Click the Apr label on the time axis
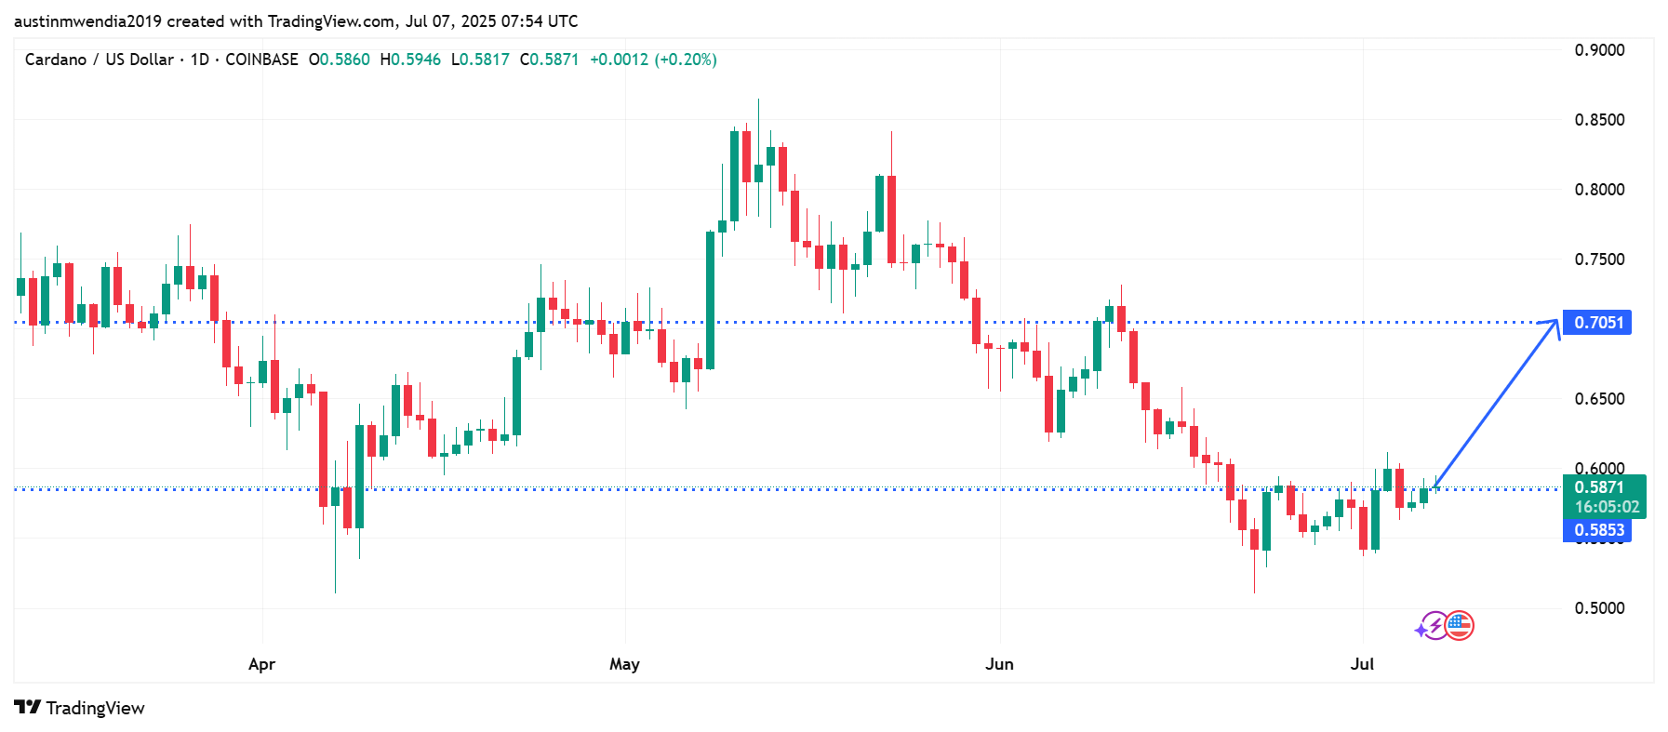 click(x=261, y=664)
